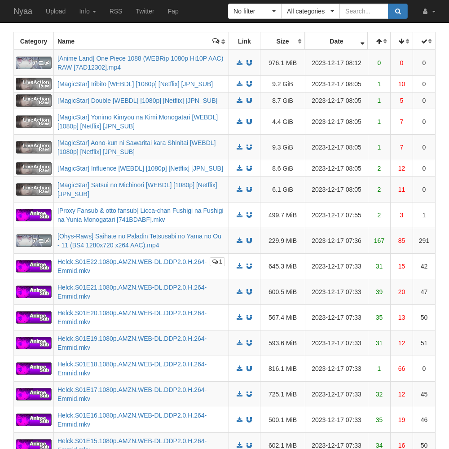The height and width of the screenshot is (449, 449).
Task: Download torrent for Helck S01E20
Action: click(239, 317)
